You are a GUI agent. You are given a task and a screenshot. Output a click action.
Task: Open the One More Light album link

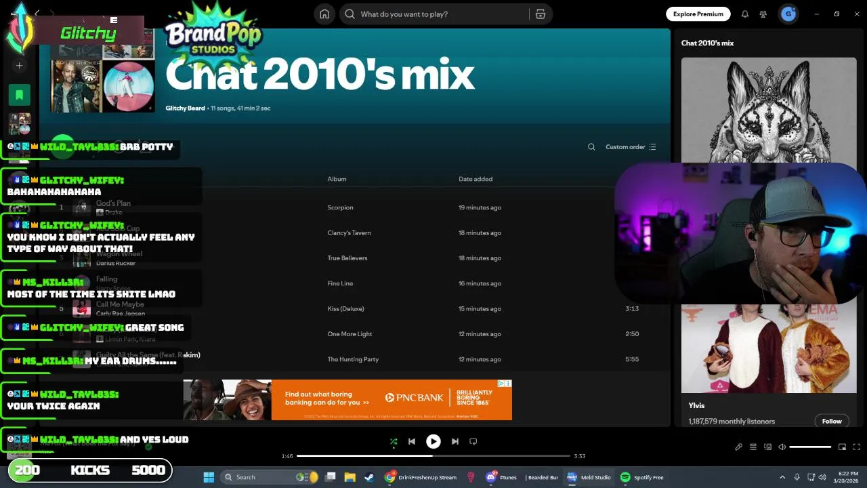coord(350,334)
